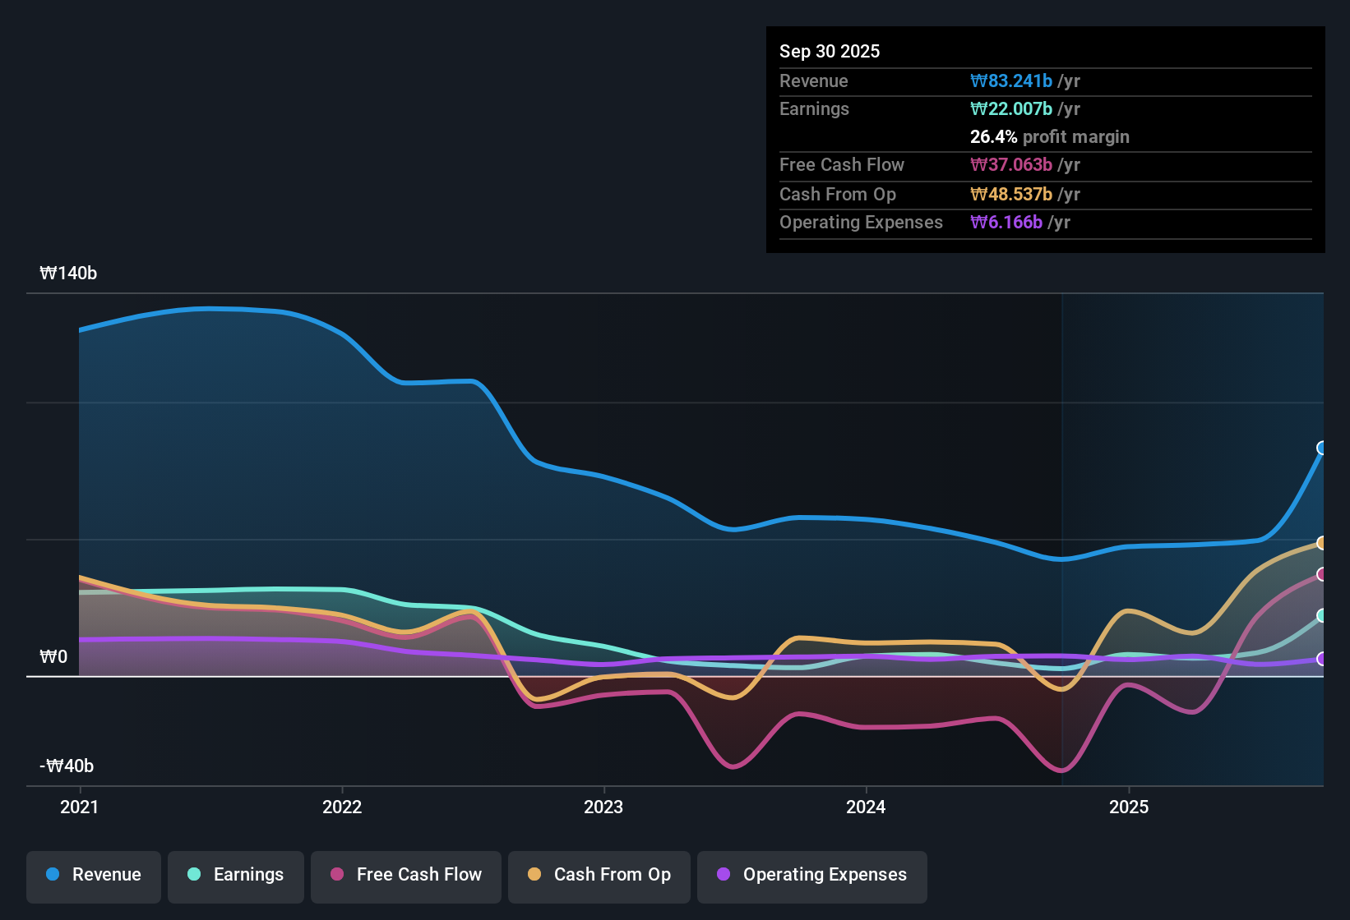
Task: Click the 2021 x-axis label
Action: pos(80,807)
